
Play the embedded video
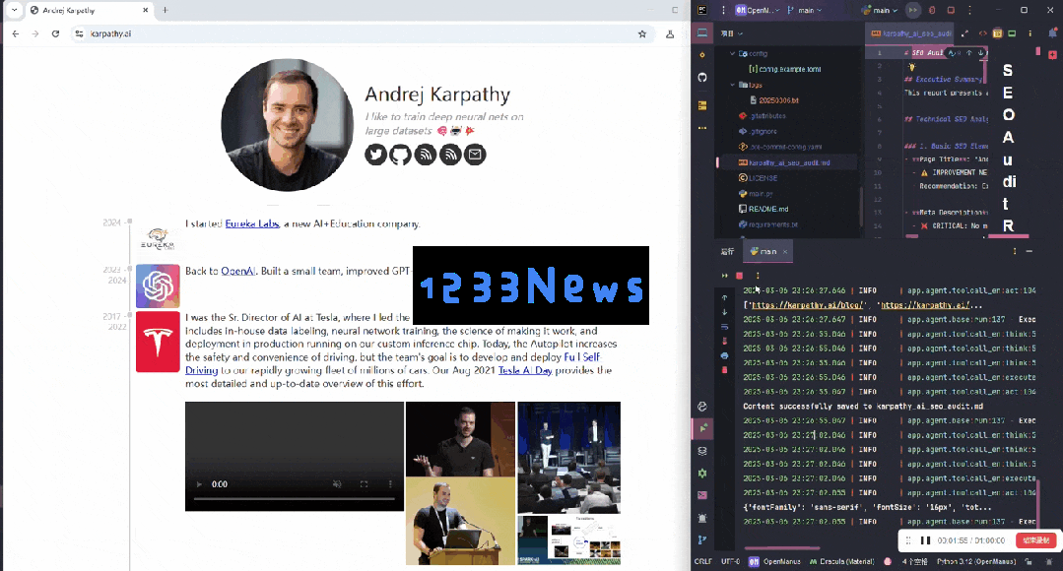[199, 484]
